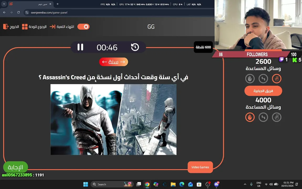Screen dimensions: 302x189
Task: Use the first team's orange two-finger help icon
Action: pyautogui.click(x=277, y=79)
